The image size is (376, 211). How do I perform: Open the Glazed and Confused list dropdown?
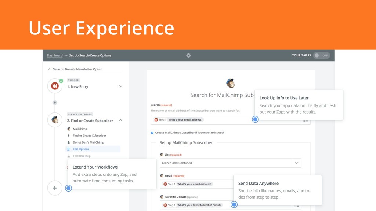click(231, 163)
